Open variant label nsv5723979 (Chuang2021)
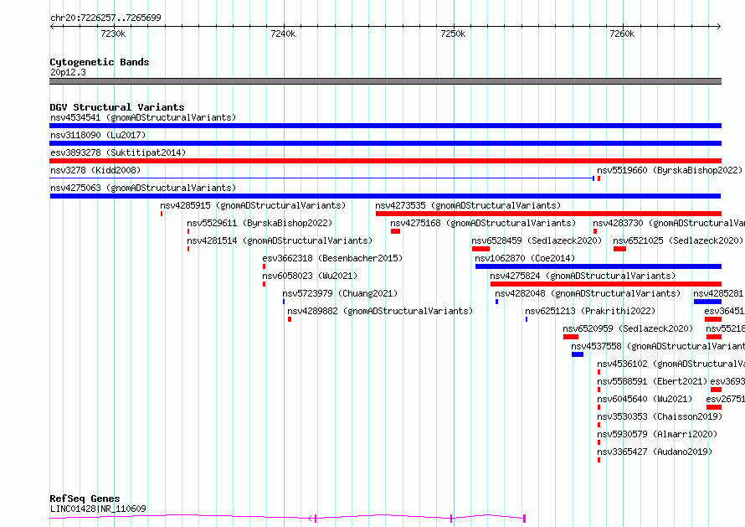Image resolution: width=745 pixels, height=527 pixels. pos(340,293)
